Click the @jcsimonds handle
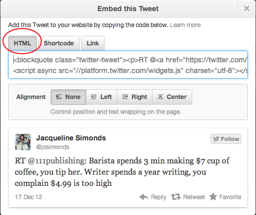256x215 pixels. tap(53, 147)
